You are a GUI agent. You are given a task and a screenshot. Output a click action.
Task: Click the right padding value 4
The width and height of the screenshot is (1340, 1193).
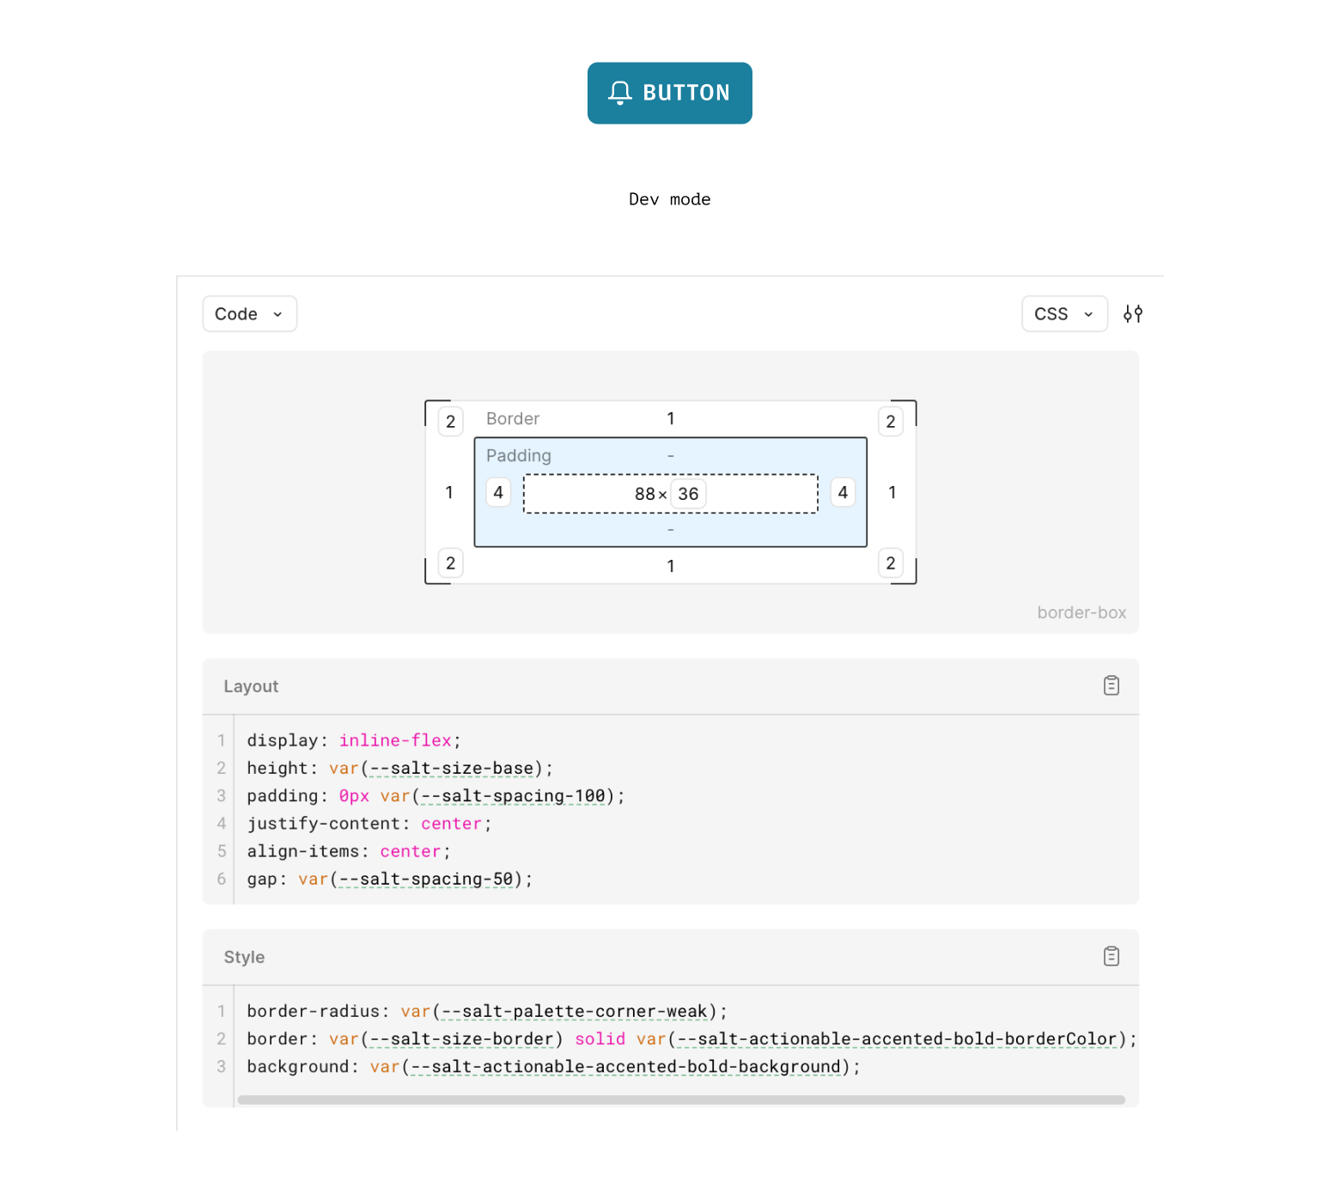[x=843, y=492]
